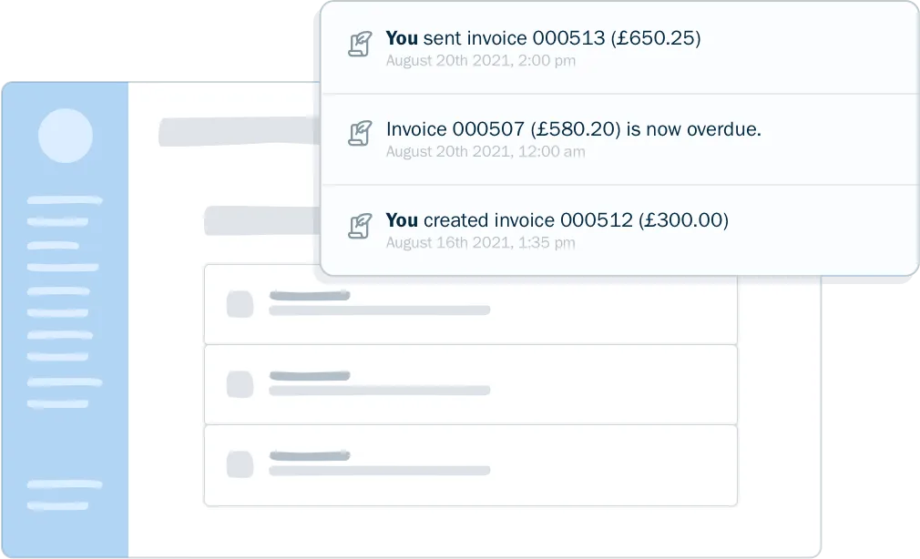The width and height of the screenshot is (920, 559).
Task: Click the August 16th 2021, 1:35 pm timestamp
Action: (x=481, y=243)
